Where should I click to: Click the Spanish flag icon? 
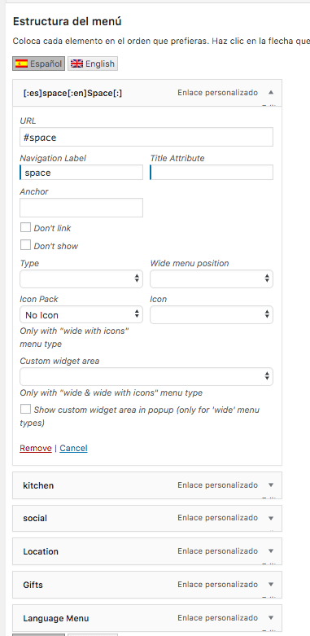[21, 64]
